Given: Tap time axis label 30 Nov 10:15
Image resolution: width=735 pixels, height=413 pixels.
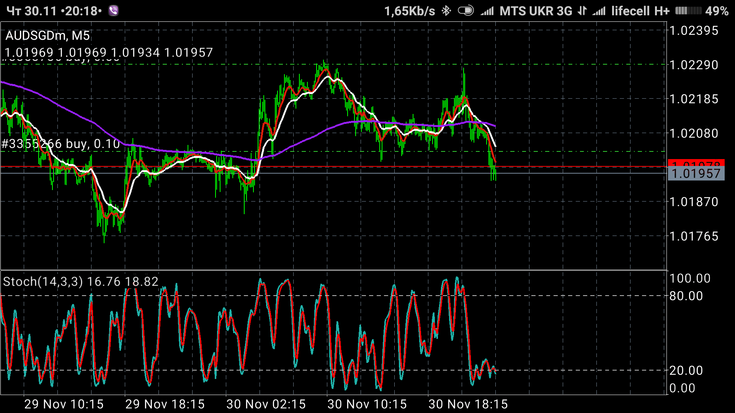Looking at the screenshot, I should tap(367, 404).
